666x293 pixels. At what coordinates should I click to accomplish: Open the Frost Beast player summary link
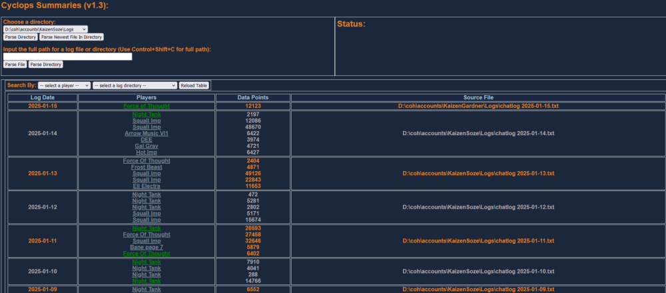click(x=147, y=167)
